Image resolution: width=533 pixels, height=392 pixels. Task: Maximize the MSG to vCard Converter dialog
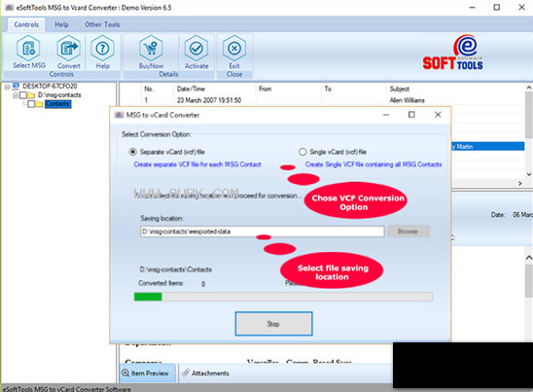coord(411,115)
